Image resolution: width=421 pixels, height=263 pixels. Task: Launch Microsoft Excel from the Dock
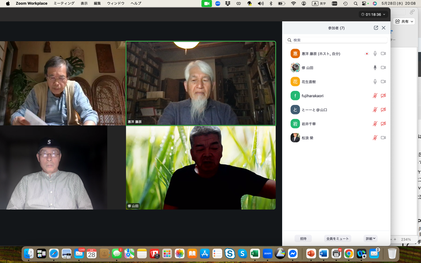(x=255, y=253)
